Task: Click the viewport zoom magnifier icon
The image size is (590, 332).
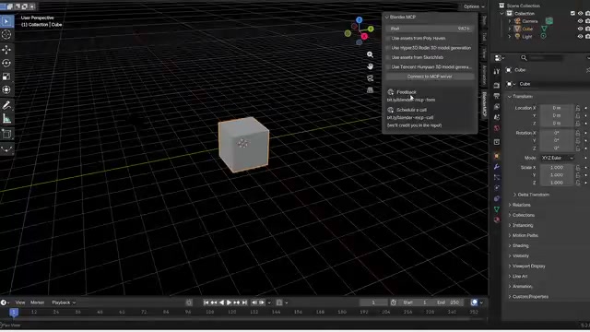Action: (371, 54)
